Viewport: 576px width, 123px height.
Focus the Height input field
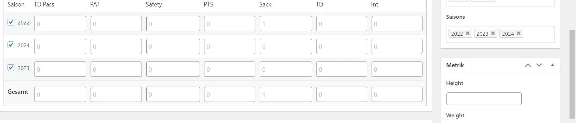pyautogui.click(x=484, y=99)
